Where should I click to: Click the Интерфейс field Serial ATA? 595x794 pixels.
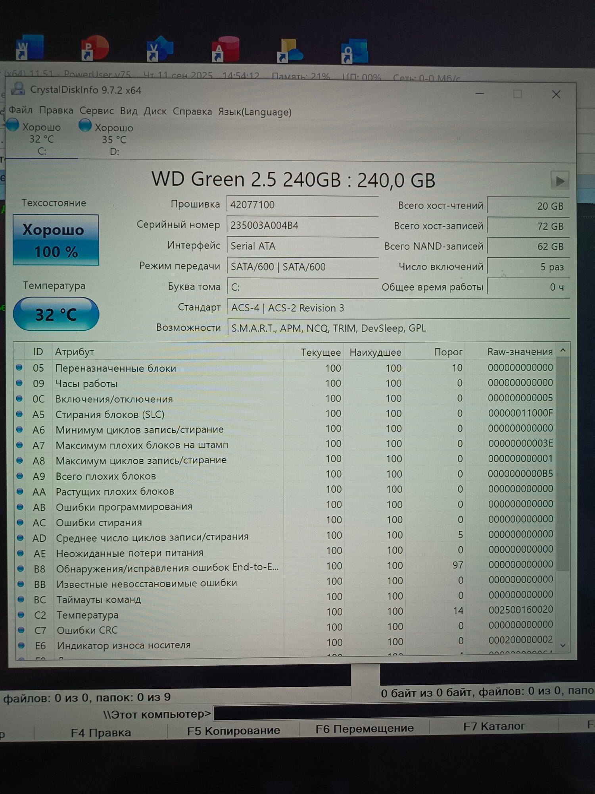point(303,246)
